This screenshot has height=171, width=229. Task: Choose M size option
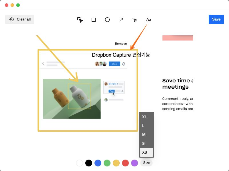pyautogui.click(x=147, y=135)
